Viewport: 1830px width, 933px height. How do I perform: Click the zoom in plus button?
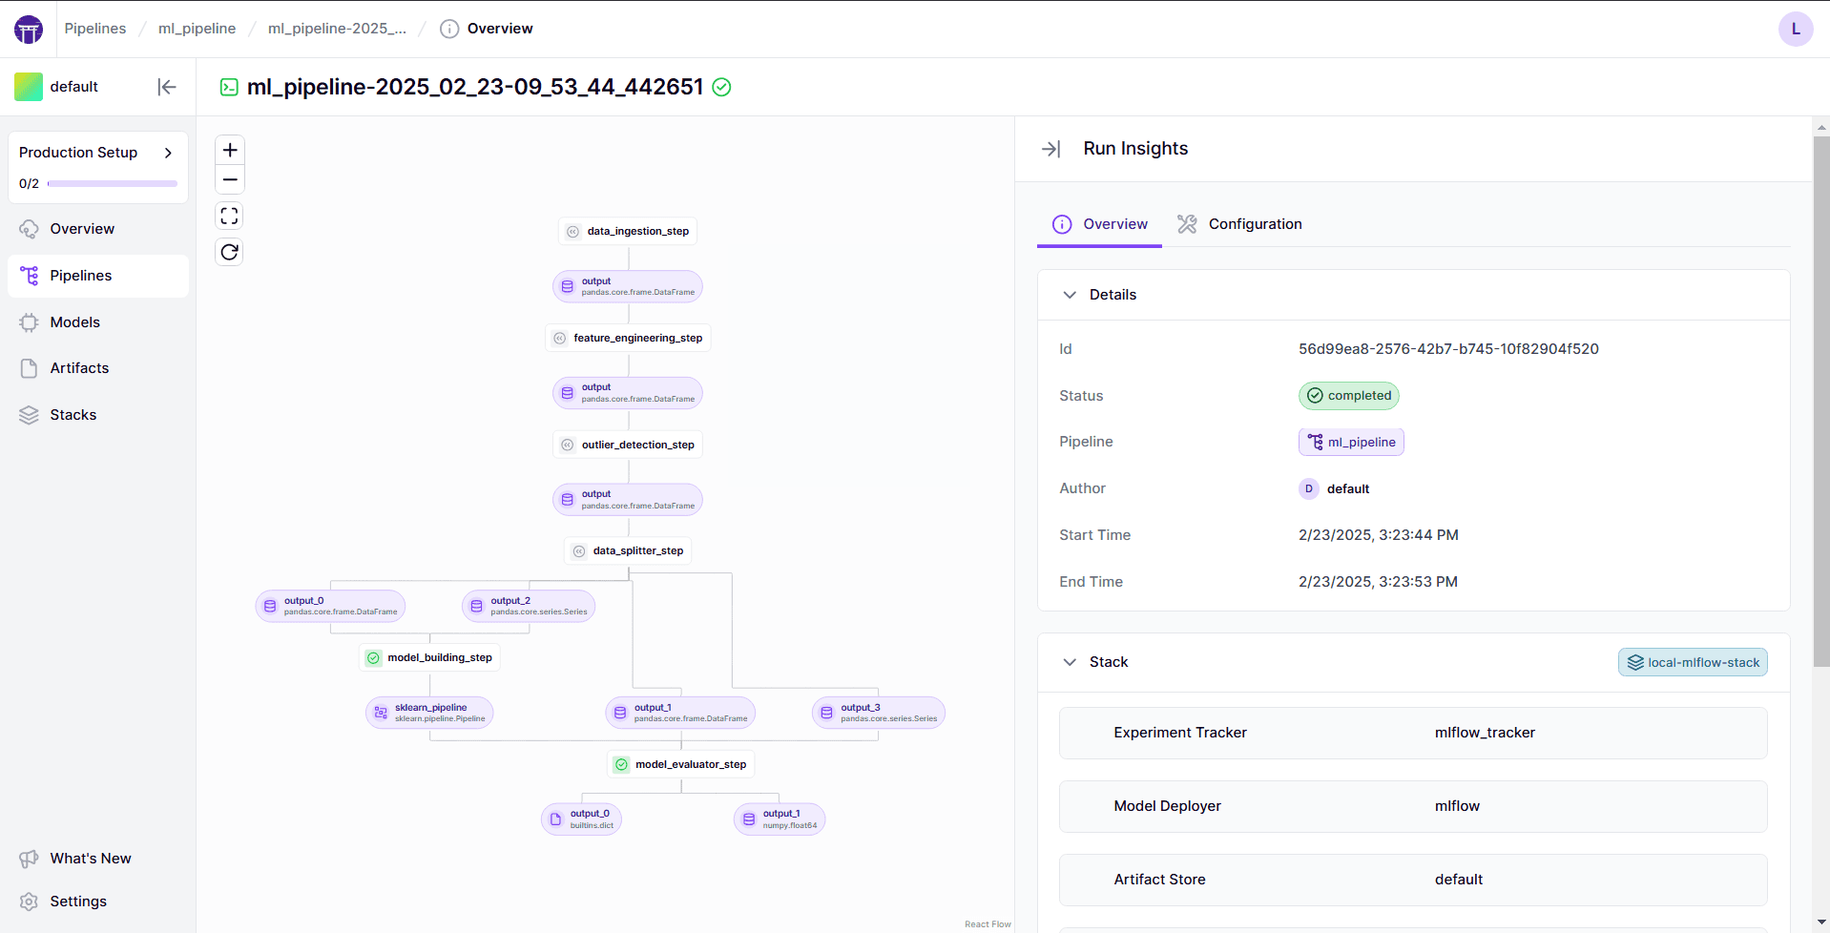(229, 151)
